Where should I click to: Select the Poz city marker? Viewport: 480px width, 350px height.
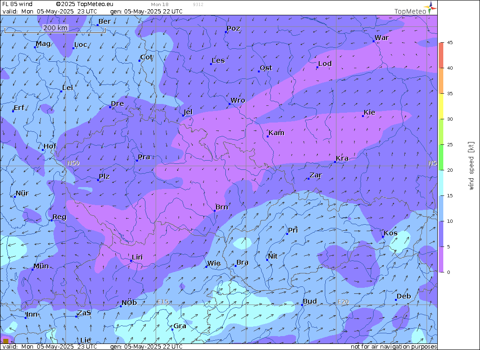(226, 32)
